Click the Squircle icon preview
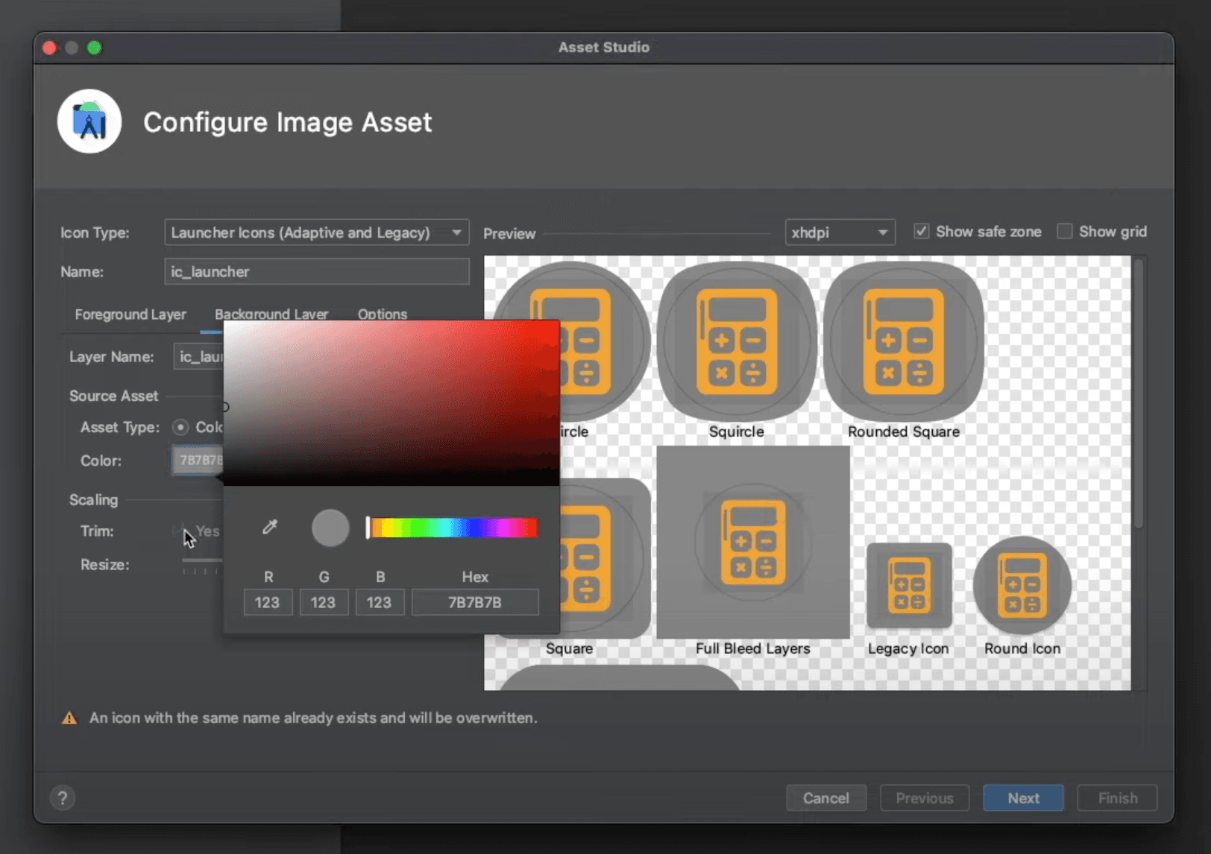This screenshot has height=854, width=1211. (x=736, y=341)
